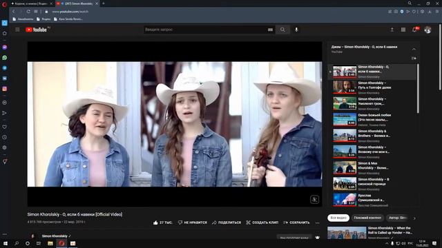442x248 pixels.
Task: Open the YouTube account avatar menu
Action: tap(427, 30)
